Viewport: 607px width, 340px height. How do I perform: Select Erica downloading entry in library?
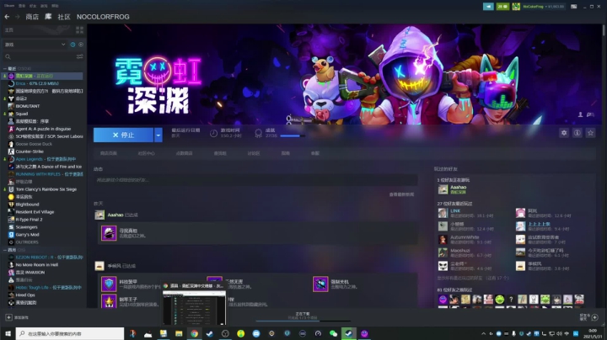[x=37, y=83]
